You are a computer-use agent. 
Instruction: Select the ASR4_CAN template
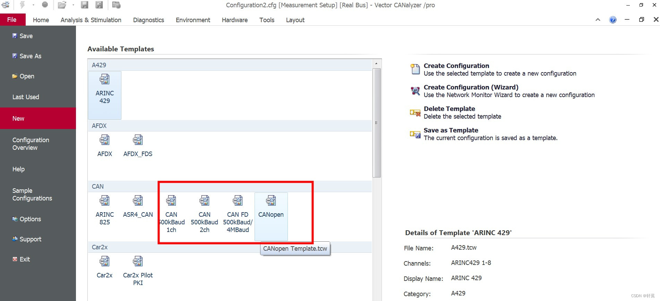tap(138, 206)
